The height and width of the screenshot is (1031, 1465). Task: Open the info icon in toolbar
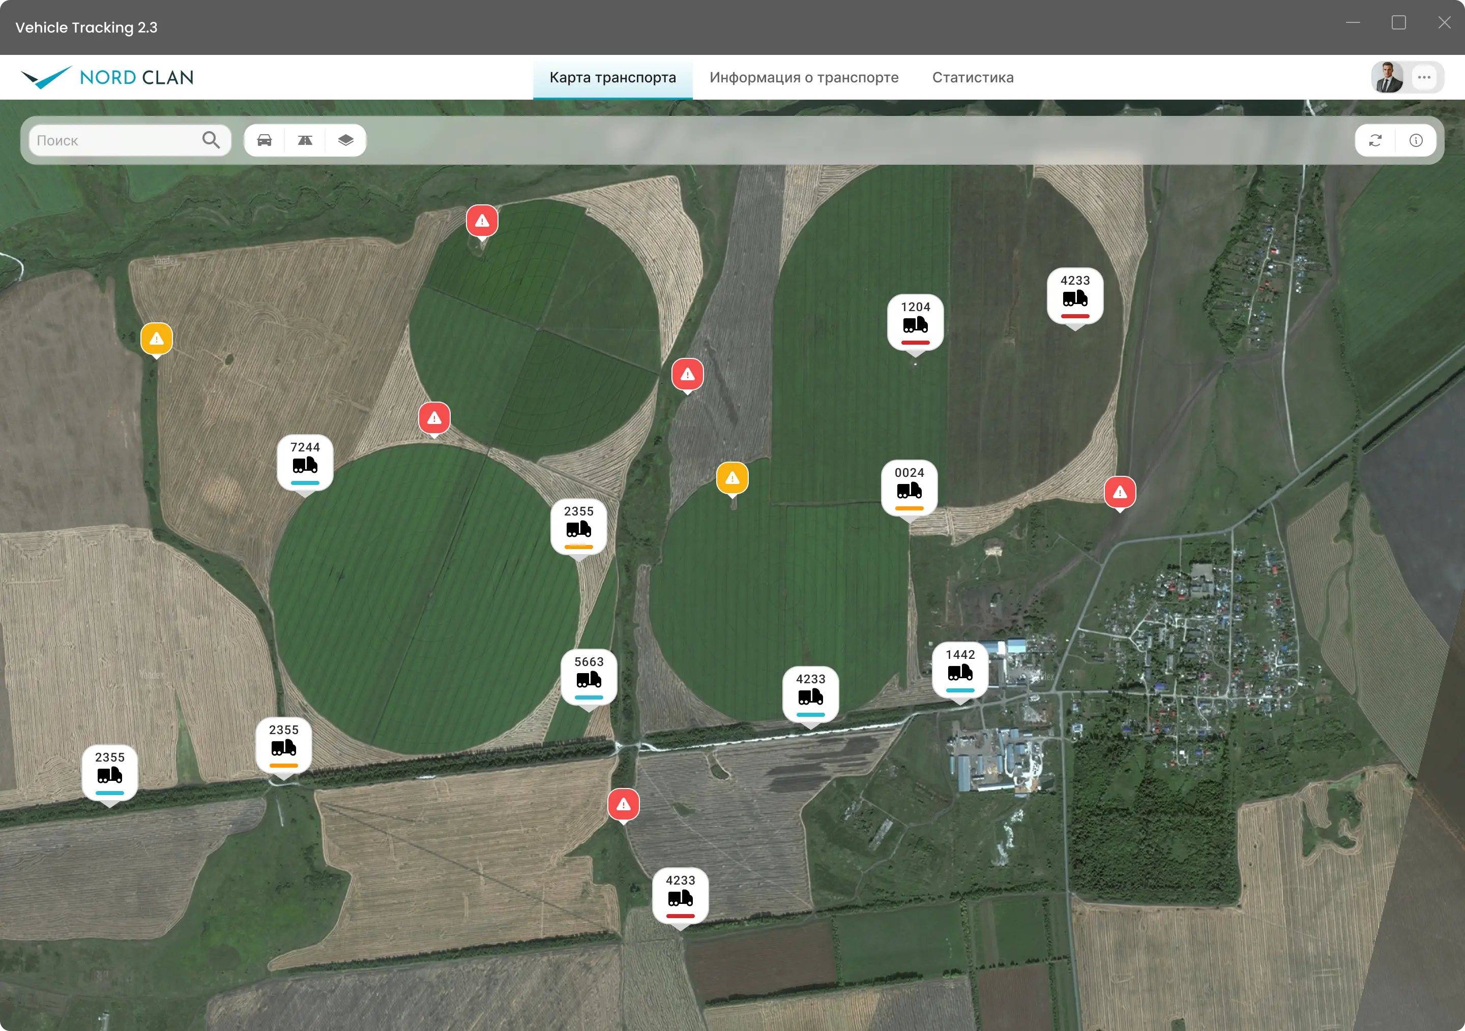[x=1416, y=140]
